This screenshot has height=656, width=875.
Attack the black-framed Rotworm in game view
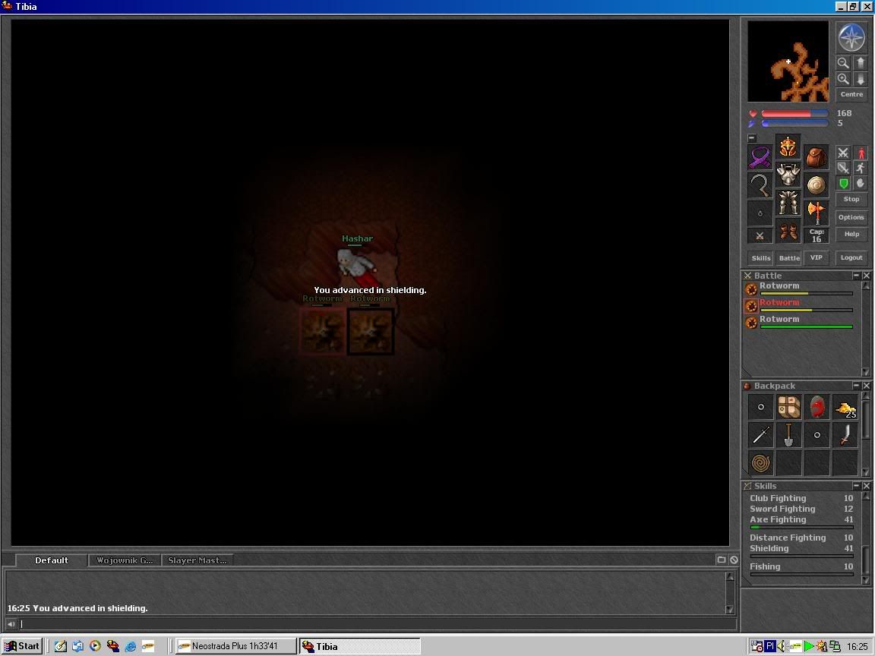pos(371,331)
